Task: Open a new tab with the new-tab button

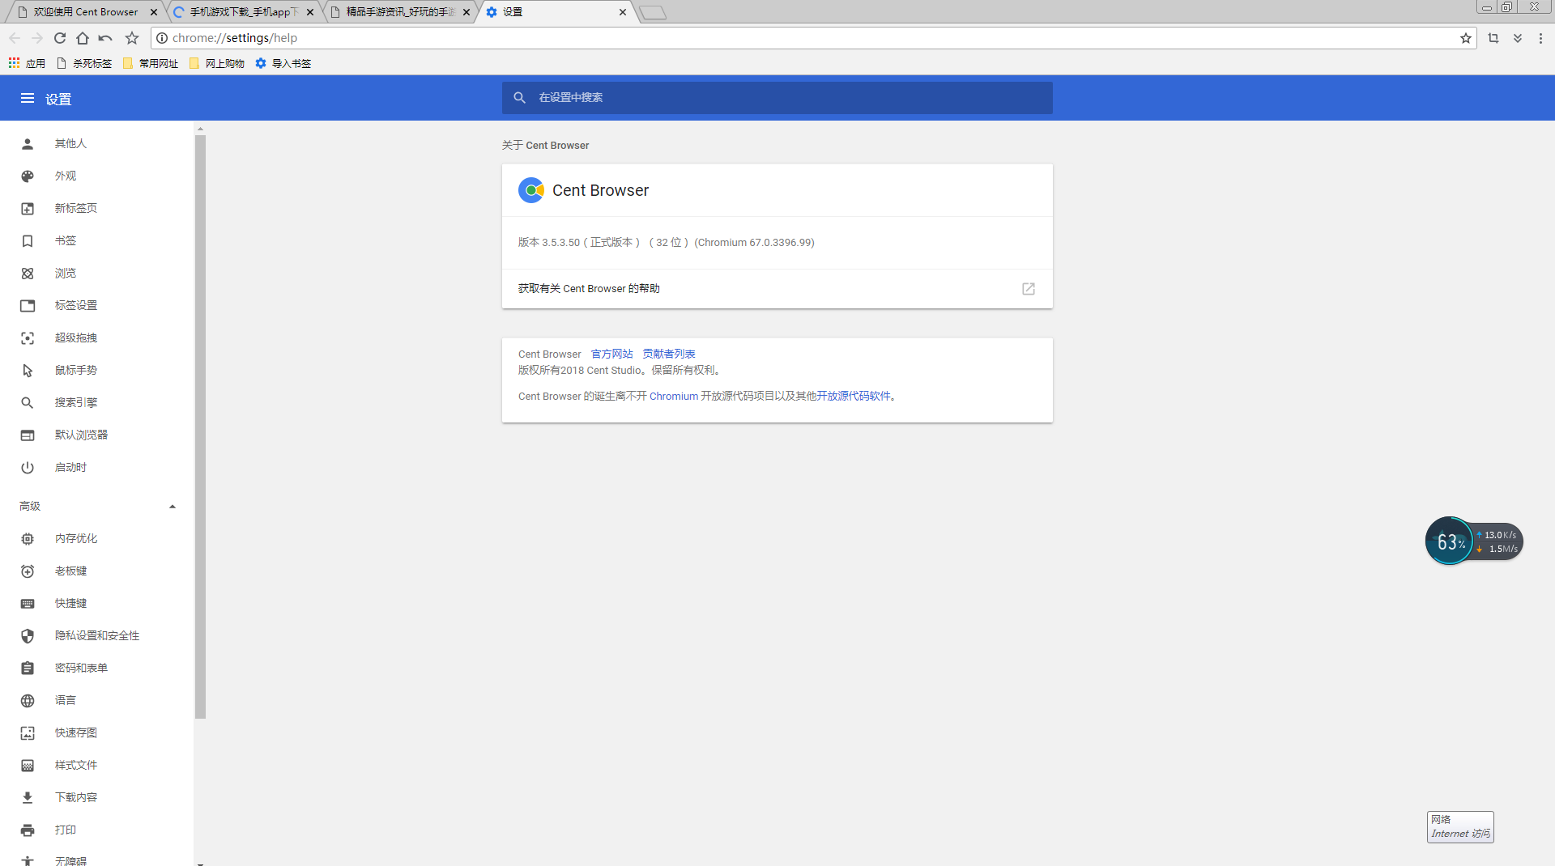Action: (652, 12)
